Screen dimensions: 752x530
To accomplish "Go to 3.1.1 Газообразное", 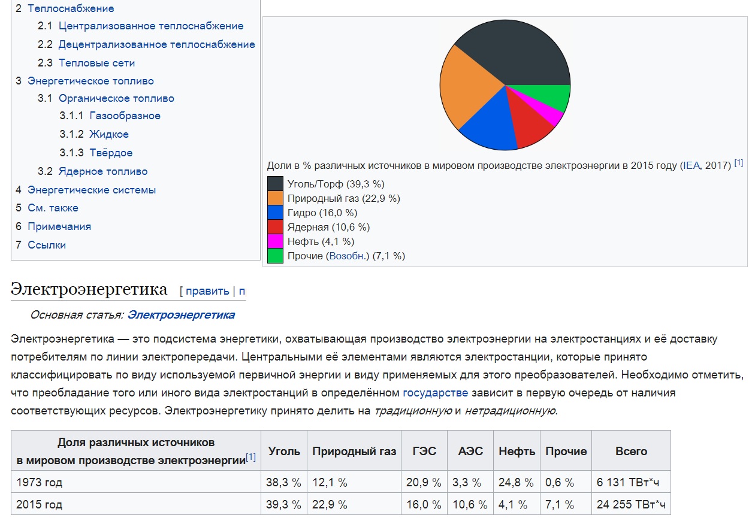I will coord(110,116).
